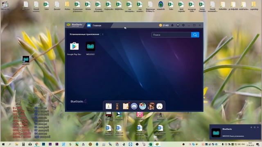262x147 pixels.
Task: Open the clipboard notes icon in the dock
Action: (x=126, y=106)
